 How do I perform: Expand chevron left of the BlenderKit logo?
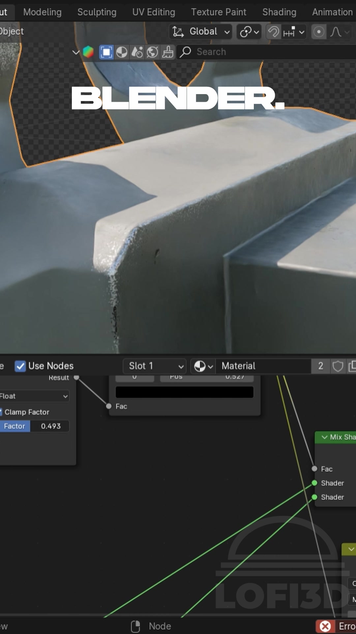[76, 52]
